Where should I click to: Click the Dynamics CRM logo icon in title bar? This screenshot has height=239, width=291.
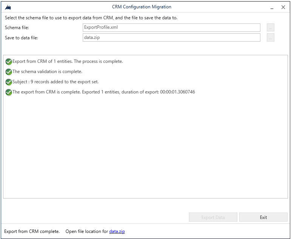tap(8, 7)
